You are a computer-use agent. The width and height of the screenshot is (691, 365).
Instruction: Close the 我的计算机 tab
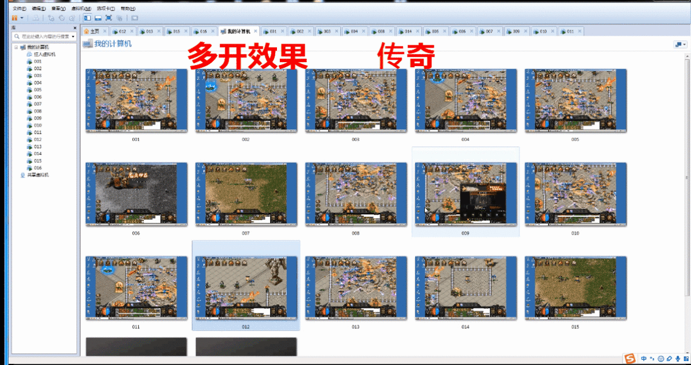click(x=256, y=31)
